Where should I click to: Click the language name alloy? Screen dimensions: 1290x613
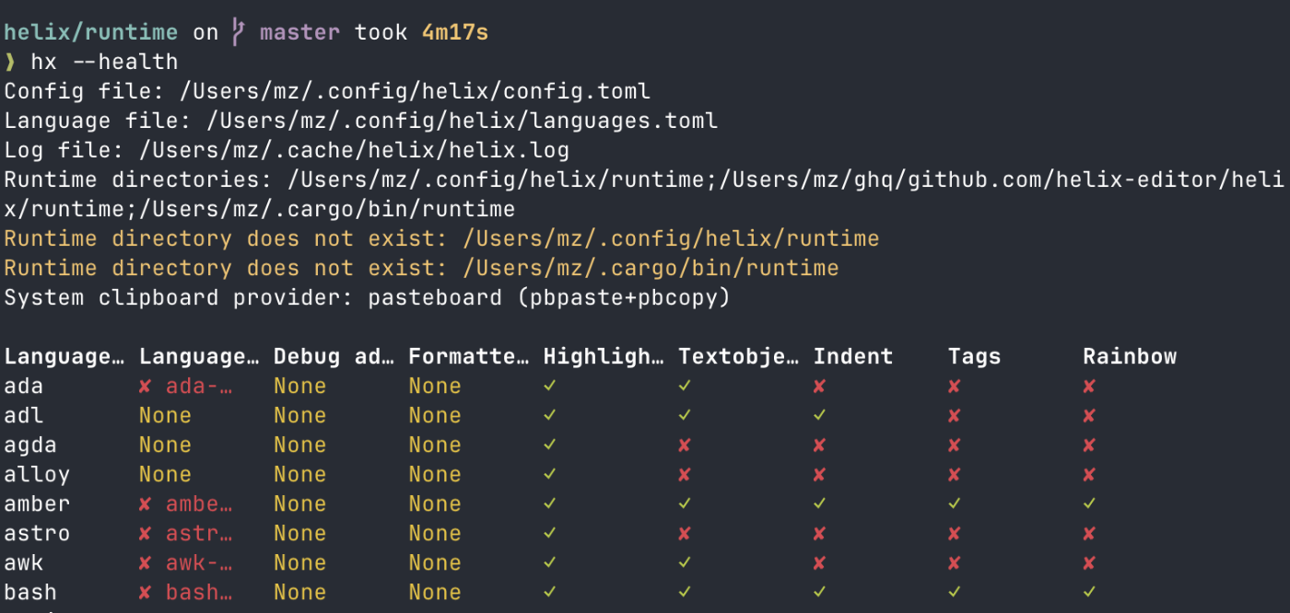(37, 475)
